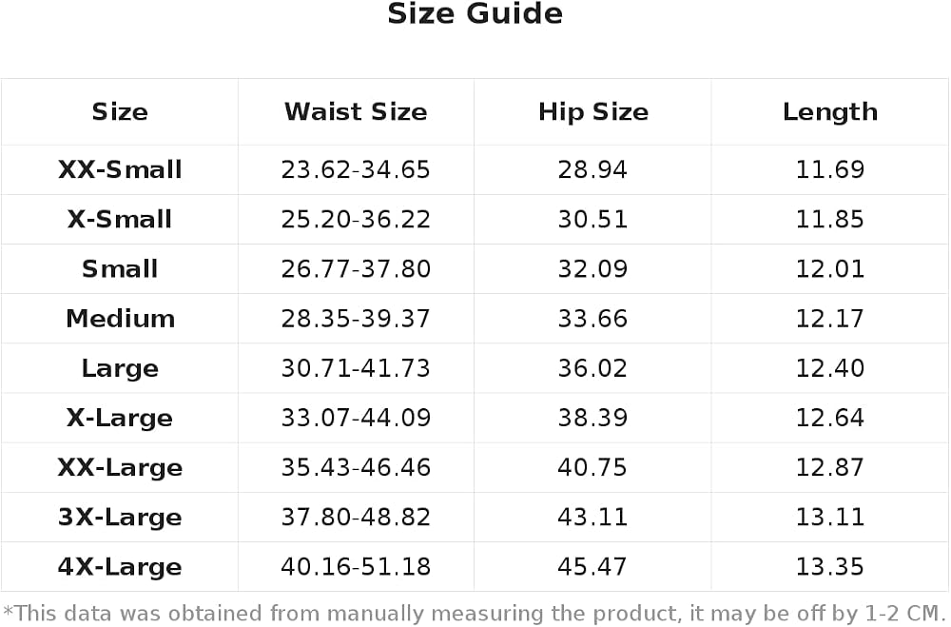Image resolution: width=951 pixels, height=627 pixels.
Task: Select the X-Small size row label
Action: click(x=120, y=219)
